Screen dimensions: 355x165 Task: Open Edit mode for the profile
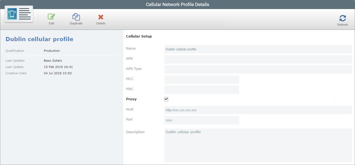(51, 16)
